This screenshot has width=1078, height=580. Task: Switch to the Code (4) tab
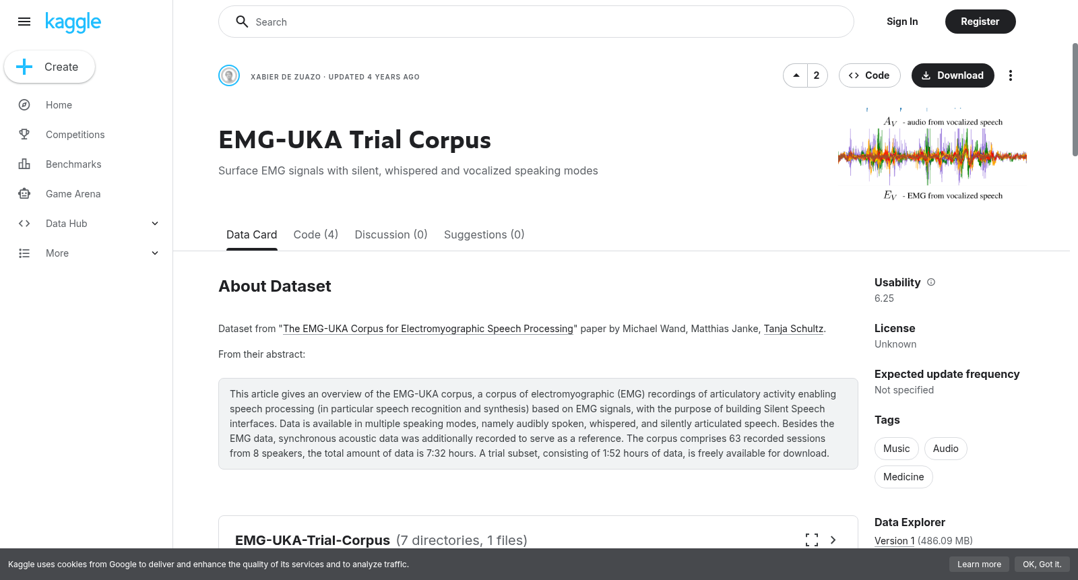(316, 234)
